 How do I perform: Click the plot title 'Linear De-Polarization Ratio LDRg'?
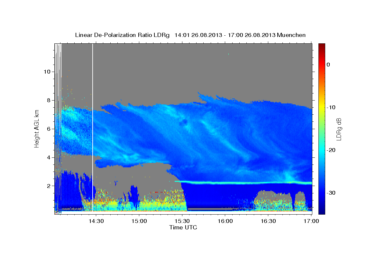122,35
